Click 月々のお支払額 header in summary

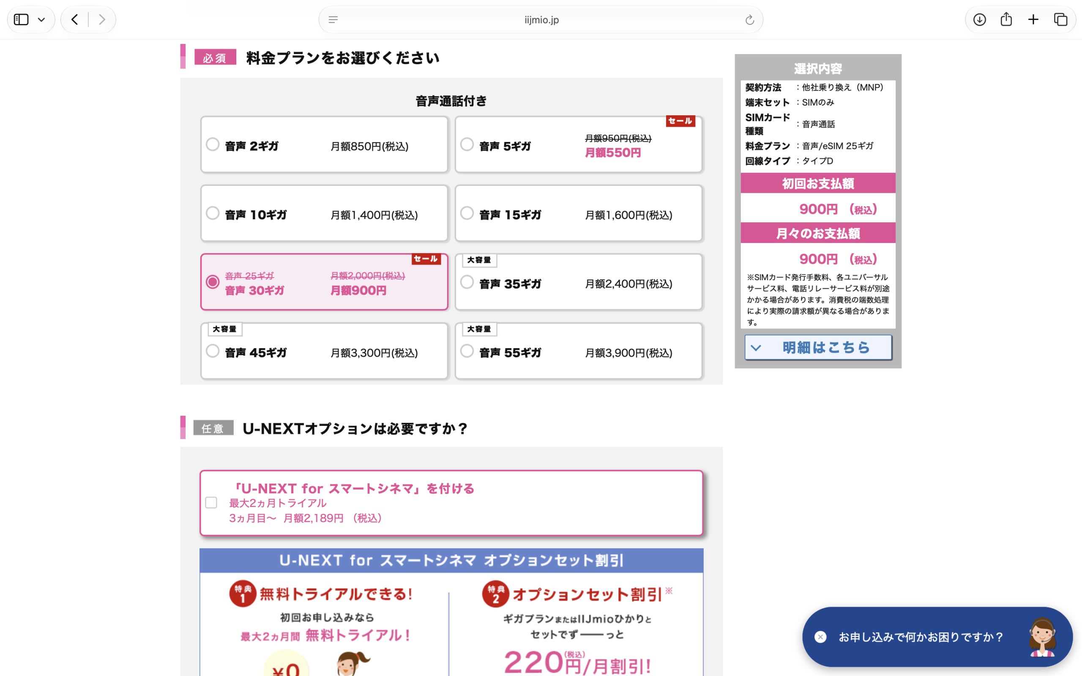click(818, 233)
